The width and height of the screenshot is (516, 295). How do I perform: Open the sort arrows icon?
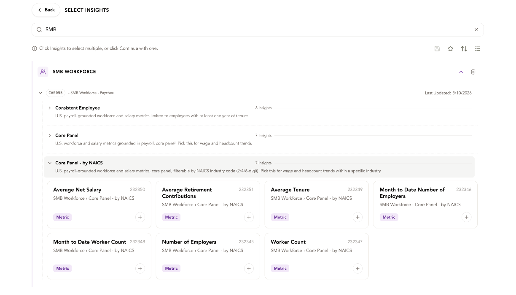(x=464, y=48)
